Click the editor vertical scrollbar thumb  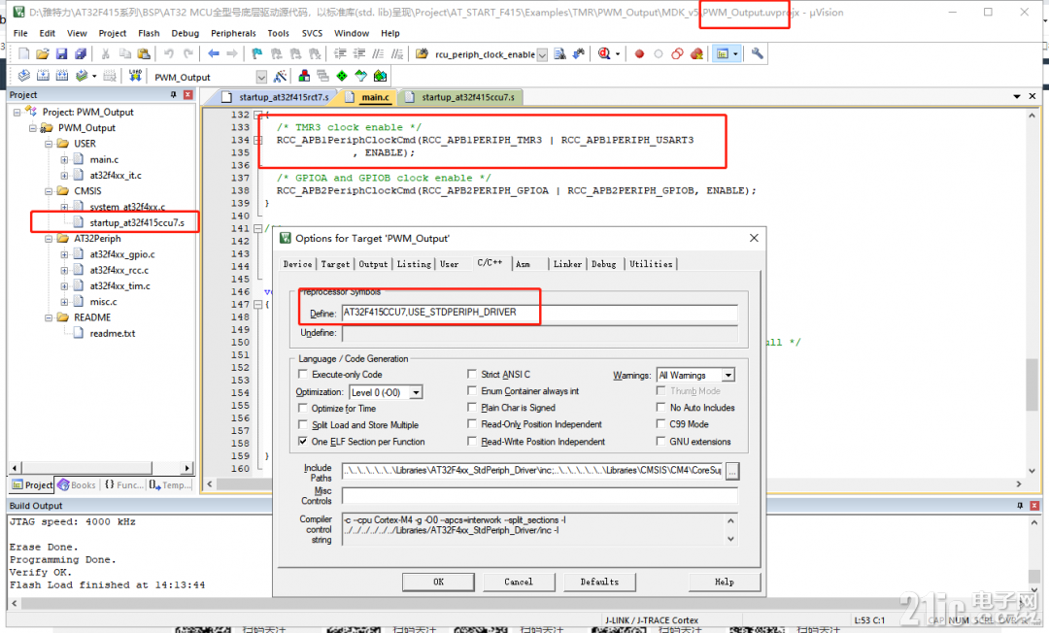(x=1032, y=385)
